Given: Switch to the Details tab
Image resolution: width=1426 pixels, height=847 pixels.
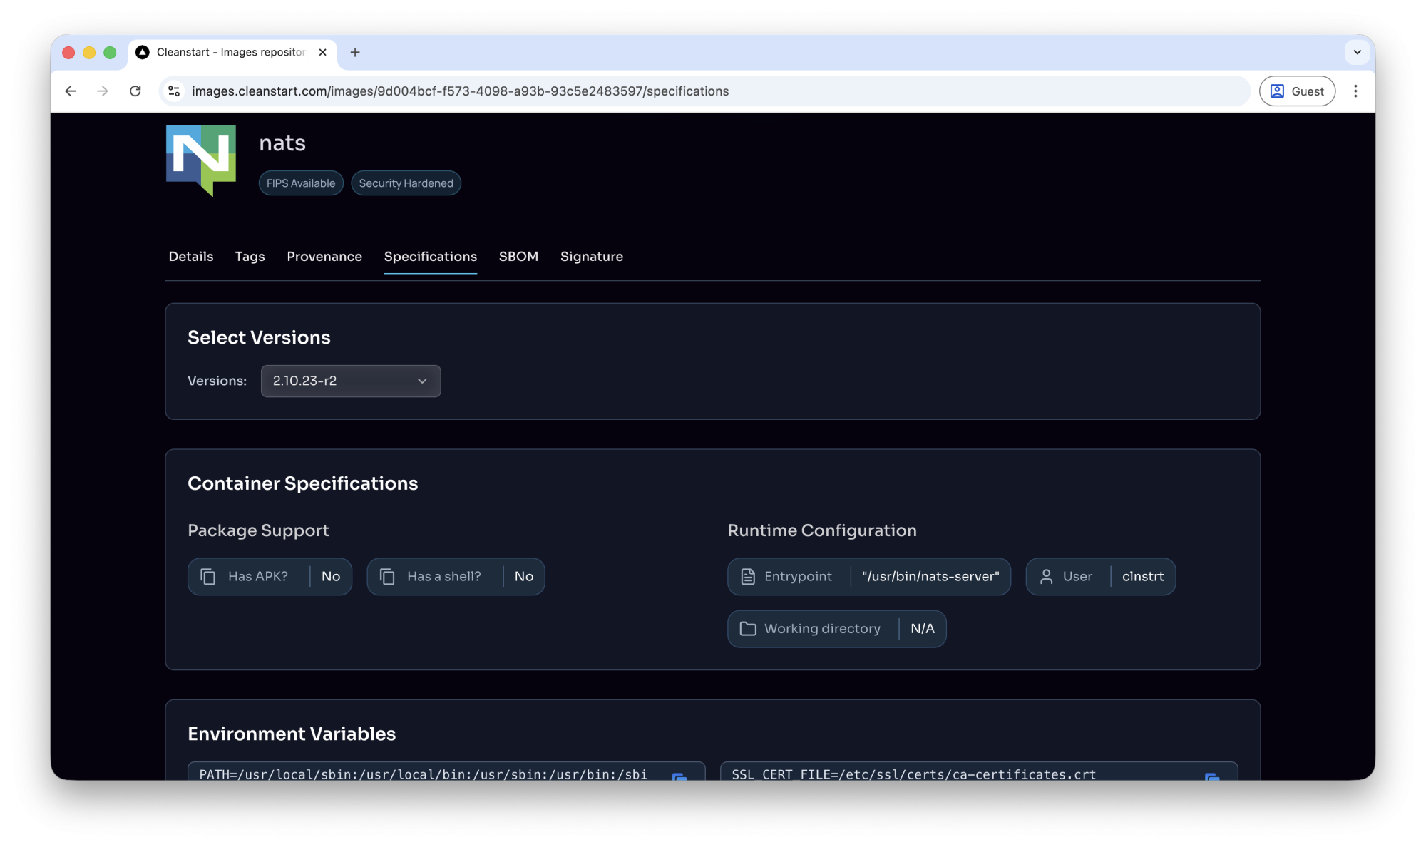Looking at the screenshot, I should (191, 257).
